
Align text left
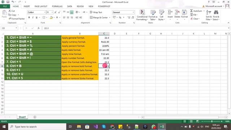click(x=64, y=18)
